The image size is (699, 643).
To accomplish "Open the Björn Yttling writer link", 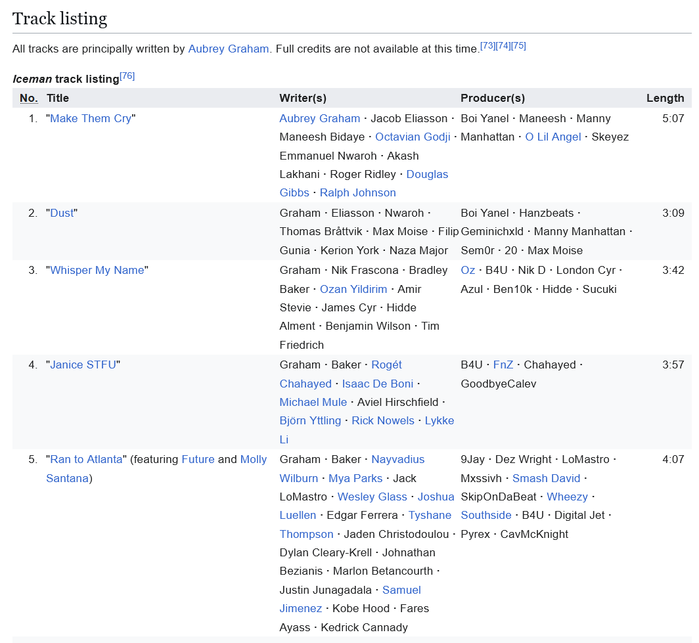I will pos(310,420).
